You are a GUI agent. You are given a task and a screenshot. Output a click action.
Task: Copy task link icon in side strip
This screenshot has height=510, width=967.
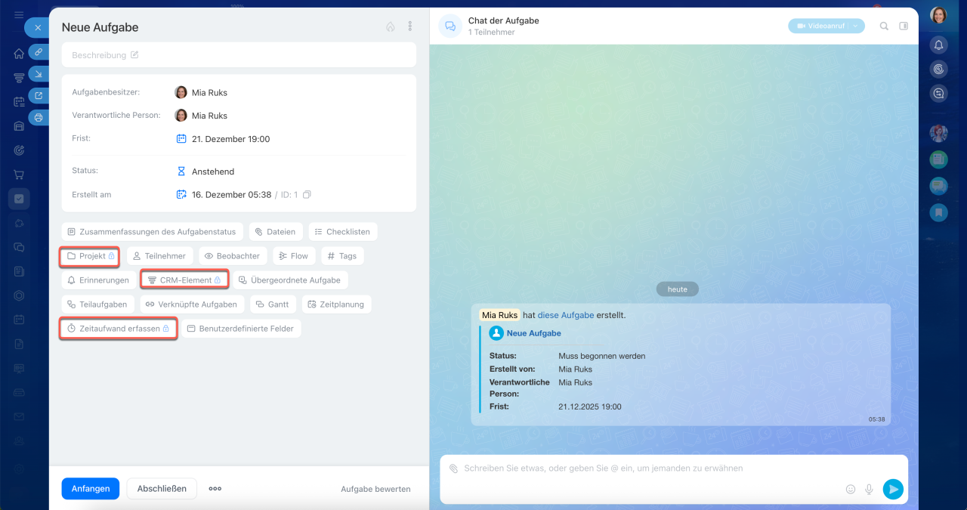point(39,52)
